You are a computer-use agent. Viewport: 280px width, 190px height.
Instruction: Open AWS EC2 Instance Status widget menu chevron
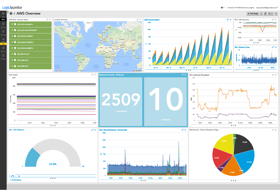point(50,20)
